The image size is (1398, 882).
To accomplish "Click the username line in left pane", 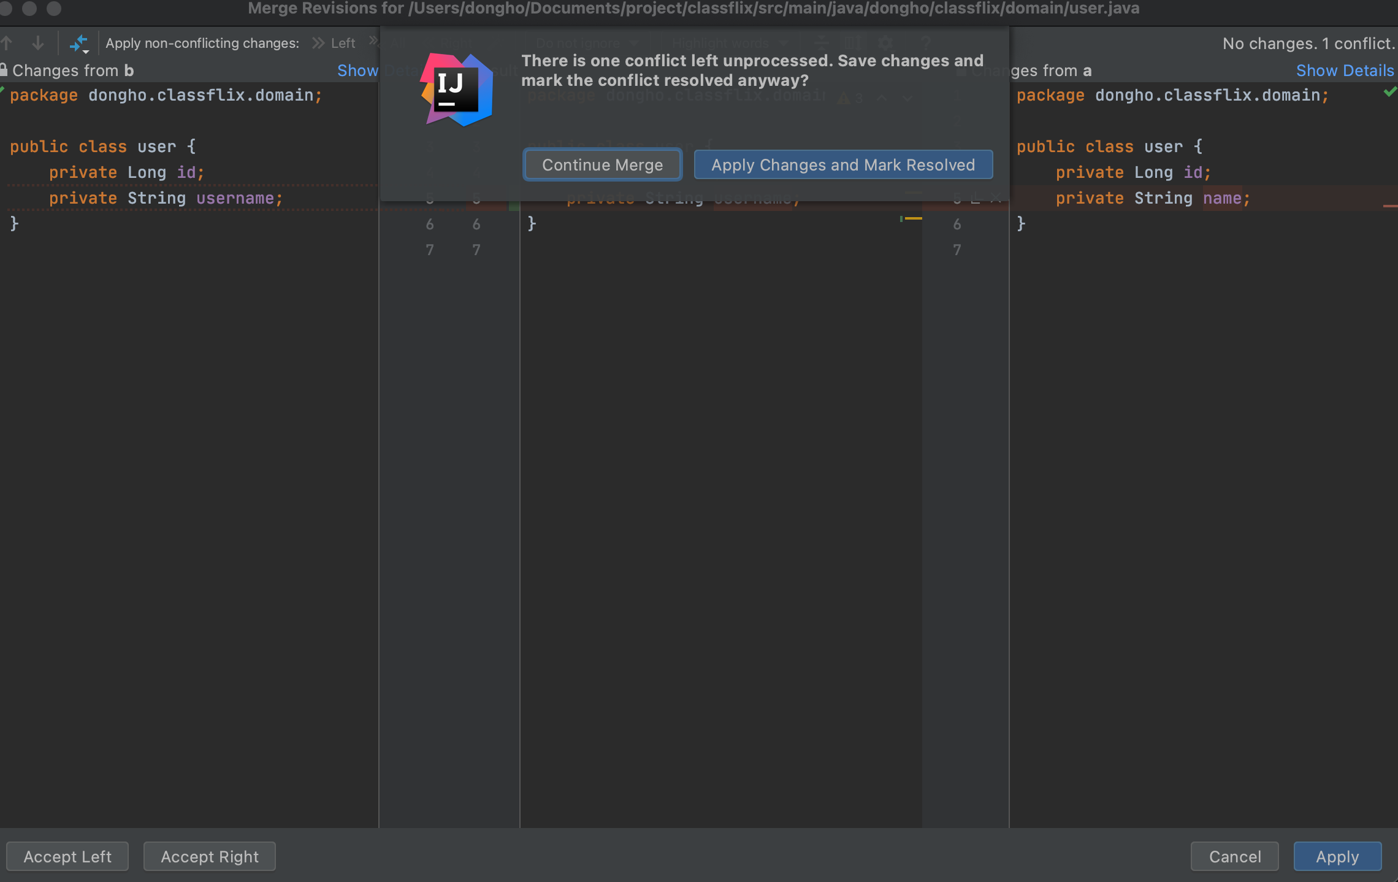I will coord(166,198).
